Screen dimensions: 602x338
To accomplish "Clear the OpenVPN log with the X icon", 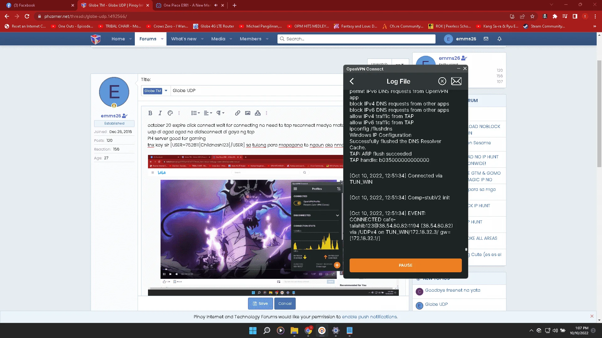I will coord(442,81).
